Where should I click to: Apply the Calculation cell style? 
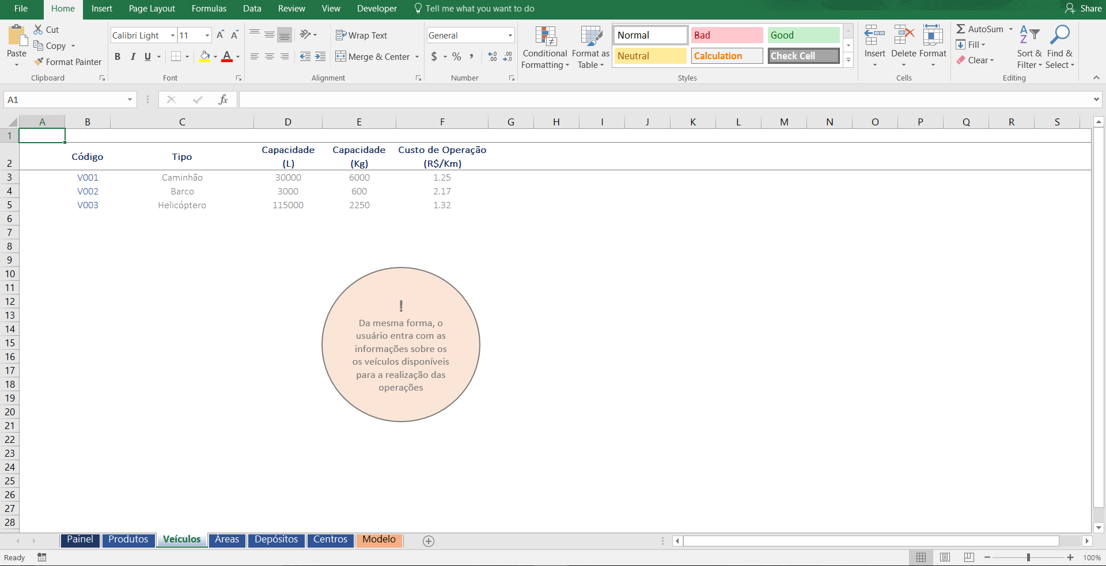point(727,56)
